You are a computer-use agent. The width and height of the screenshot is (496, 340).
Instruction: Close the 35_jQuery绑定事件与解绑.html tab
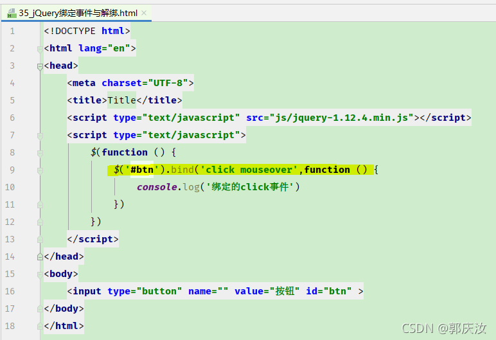click(x=144, y=13)
